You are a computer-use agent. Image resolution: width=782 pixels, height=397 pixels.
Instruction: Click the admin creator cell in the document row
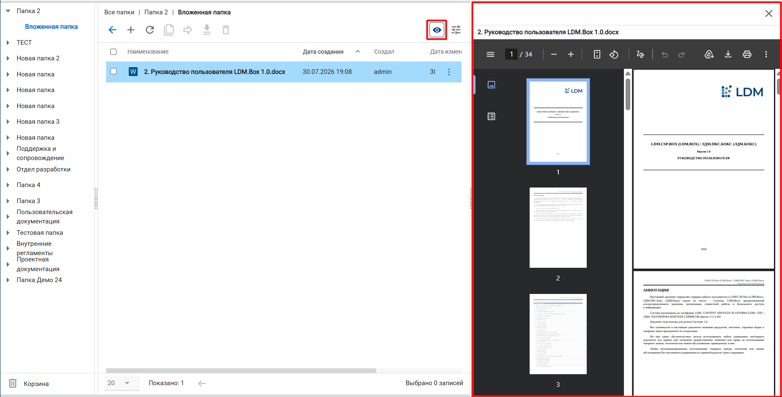tap(383, 72)
